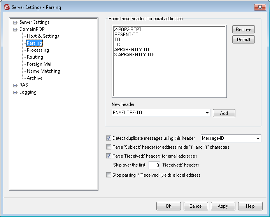Click the MDaemon app icon in title bar
This screenshot has height=217, width=270.
(6, 7)
